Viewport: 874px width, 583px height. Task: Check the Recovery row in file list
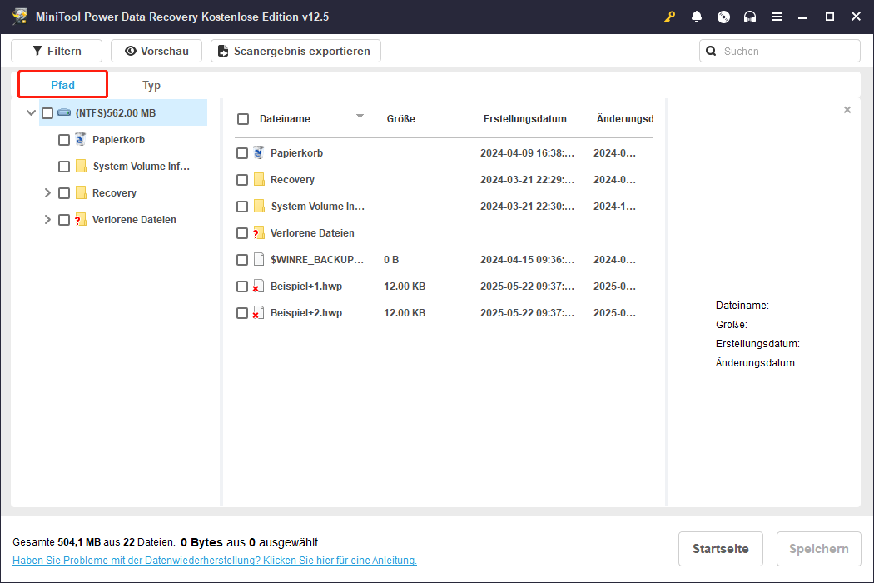pyautogui.click(x=242, y=180)
